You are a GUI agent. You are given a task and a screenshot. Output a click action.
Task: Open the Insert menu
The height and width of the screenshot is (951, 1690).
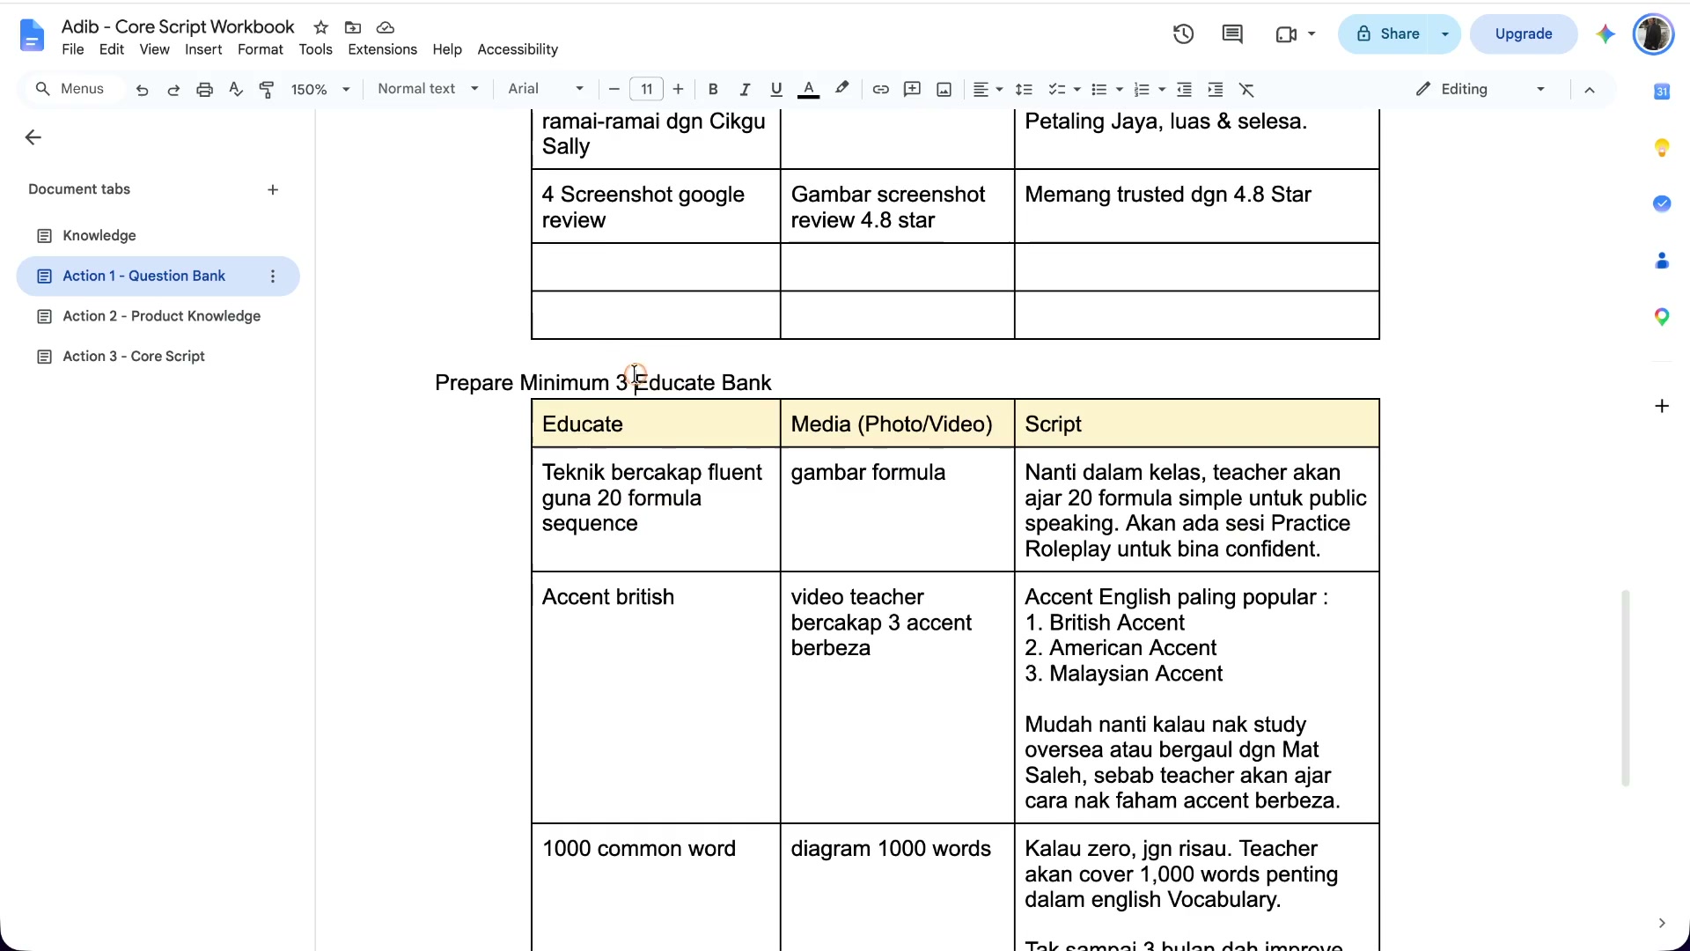[203, 50]
